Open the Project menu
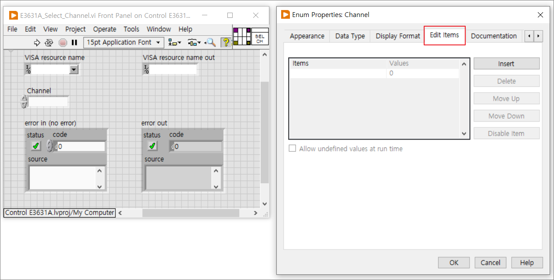This screenshot has width=554, height=280. coord(76,29)
